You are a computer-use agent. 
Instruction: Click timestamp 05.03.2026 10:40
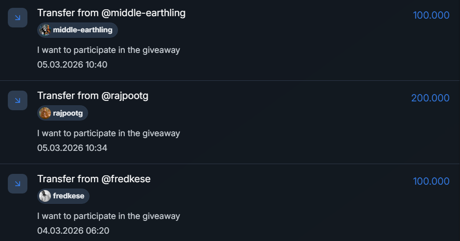point(72,65)
